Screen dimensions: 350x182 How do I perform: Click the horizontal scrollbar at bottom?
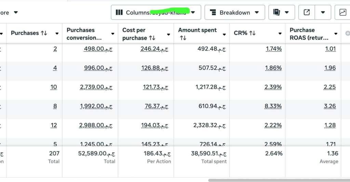279,180
